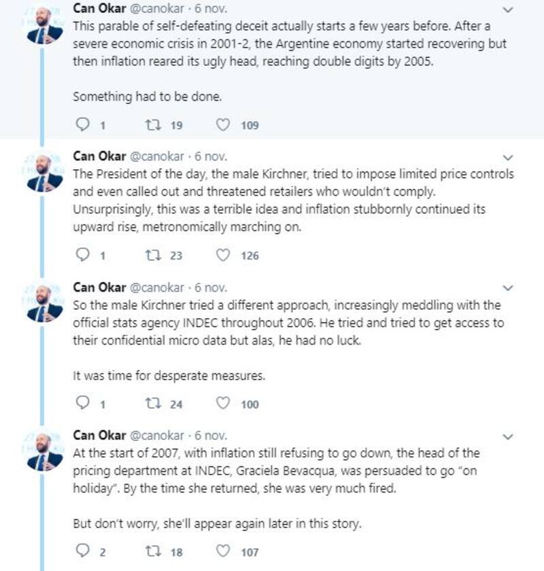Click the avatar beside the Bevacqua tweet

[x=45, y=451]
